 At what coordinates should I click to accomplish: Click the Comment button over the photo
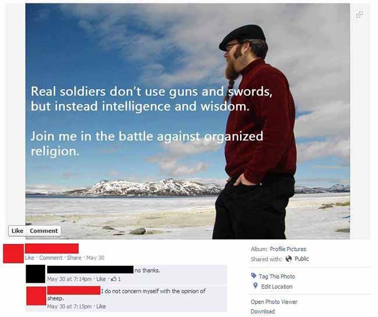pos(44,231)
